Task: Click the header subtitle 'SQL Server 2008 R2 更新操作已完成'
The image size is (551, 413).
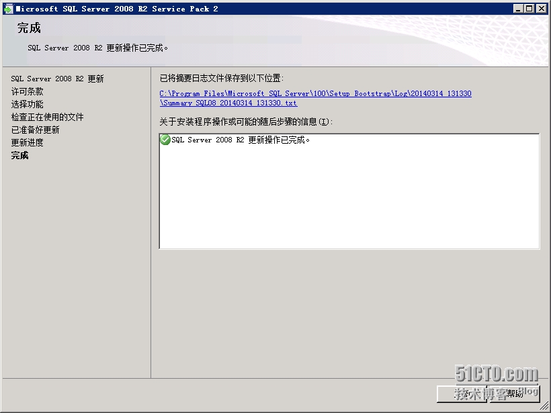Action: [x=97, y=48]
